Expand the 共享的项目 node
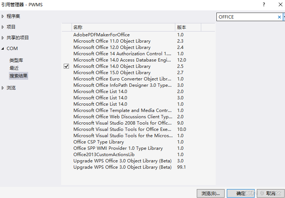Viewport: 285px width, 198px height. [x=3, y=38]
